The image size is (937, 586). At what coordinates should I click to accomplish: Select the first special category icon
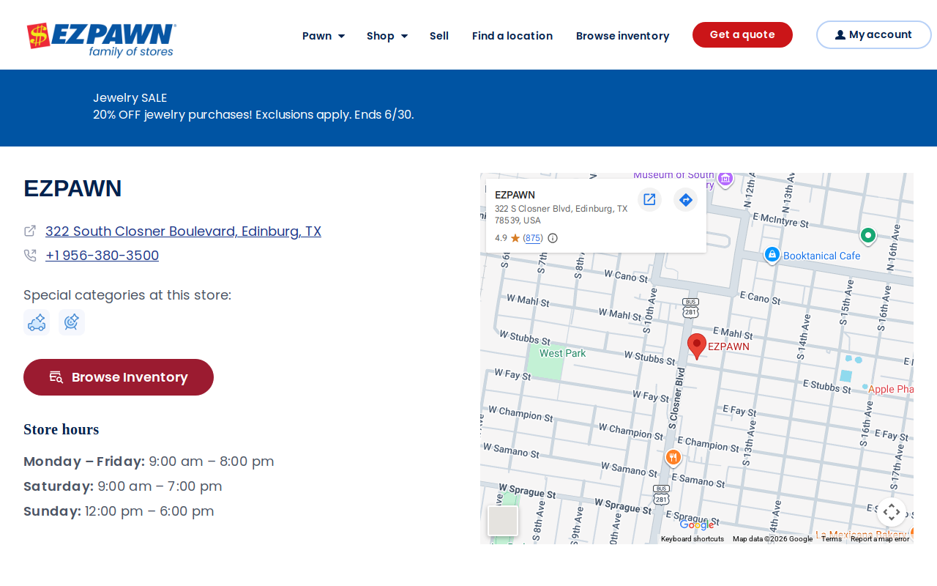(x=37, y=322)
